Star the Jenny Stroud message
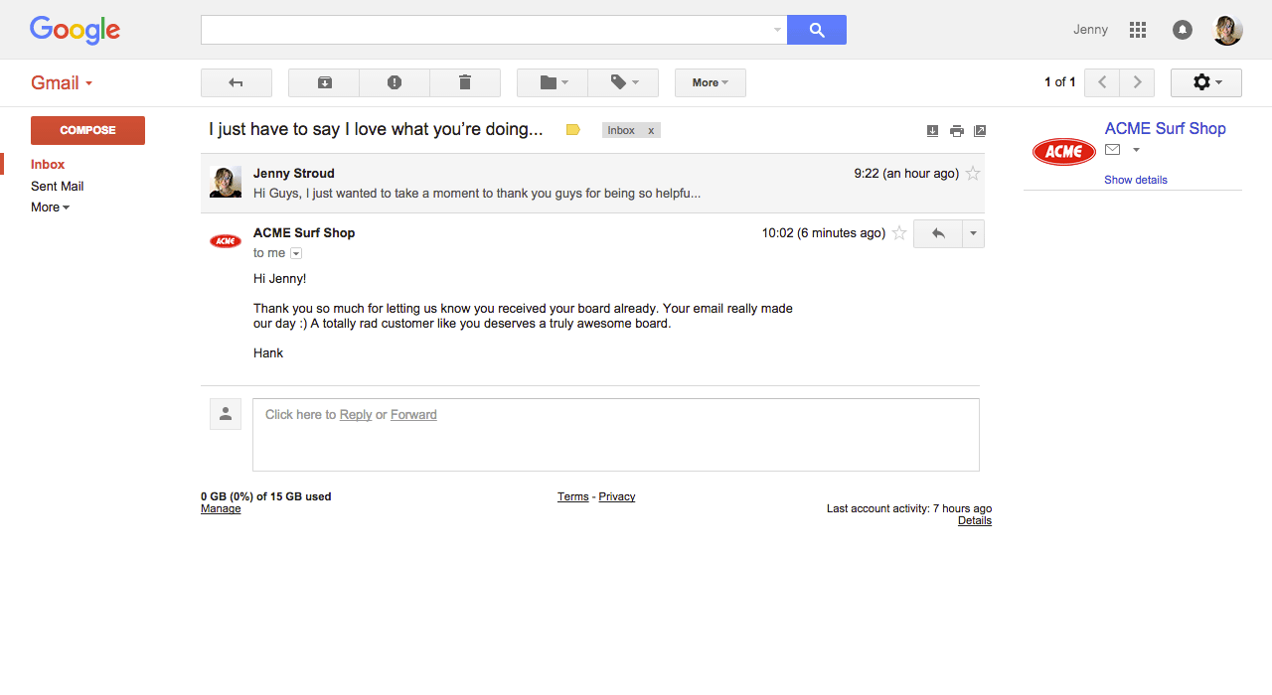This screenshot has height=695, width=1272. pyautogui.click(x=973, y=174)
